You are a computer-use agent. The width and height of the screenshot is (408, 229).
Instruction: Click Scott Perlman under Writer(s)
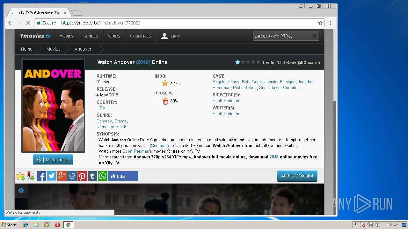point(226,114)
